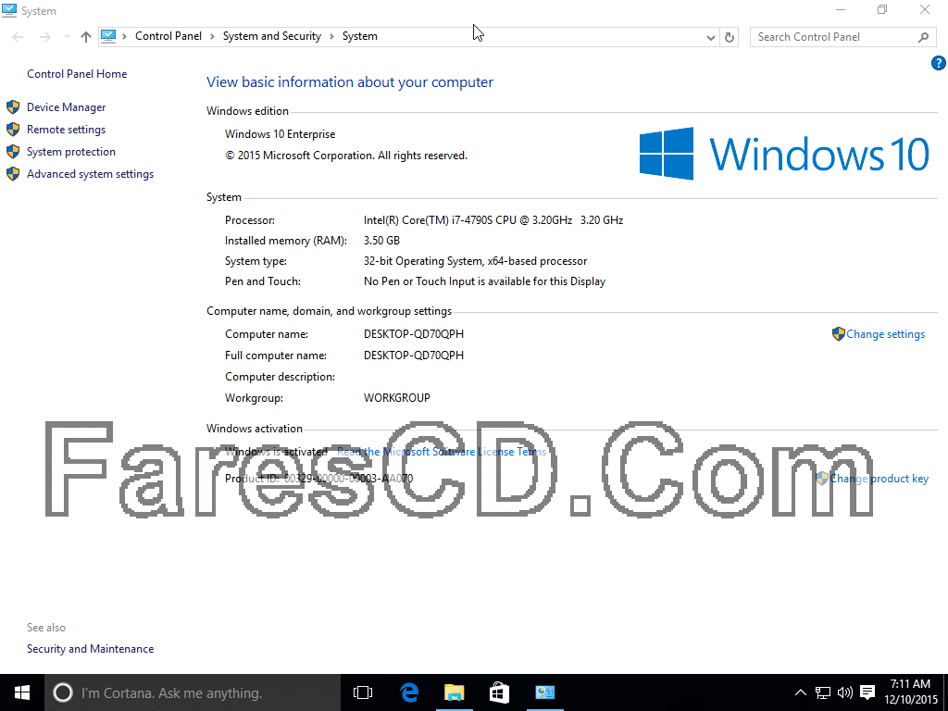The height and width of the screenshot is (711, 948).
Task: Select Control Panel breadcrumb
Action: coord(168,36)
